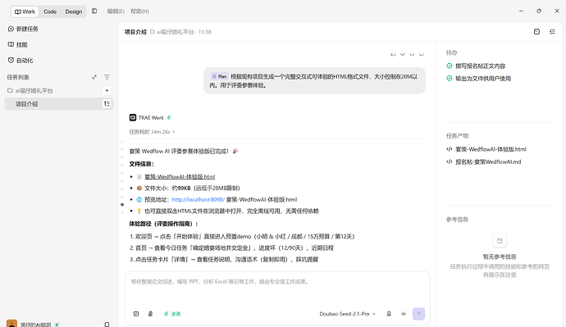Expand the 任务耗时 34m 26s details

pyautogui.click(x=152, y=132)
